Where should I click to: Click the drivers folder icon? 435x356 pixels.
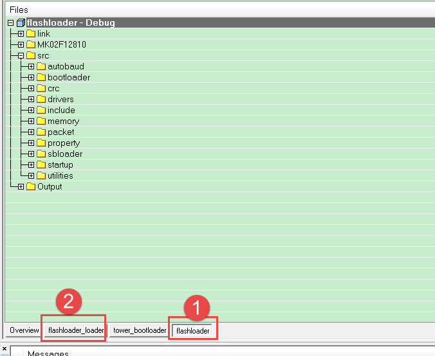[41, 99]
